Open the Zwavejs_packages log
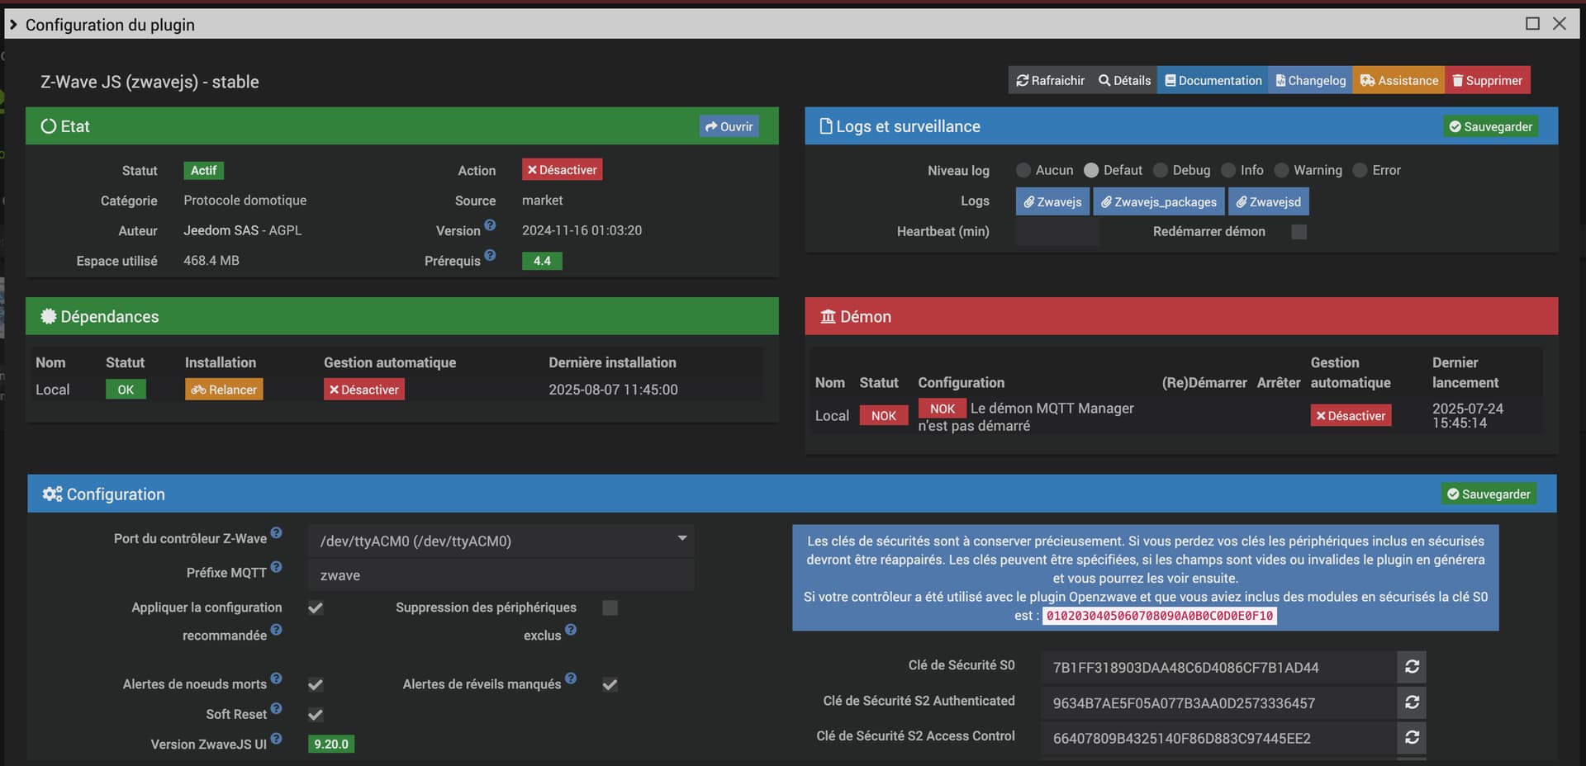Screen dimensions: 1586x766 point(1158,202)
